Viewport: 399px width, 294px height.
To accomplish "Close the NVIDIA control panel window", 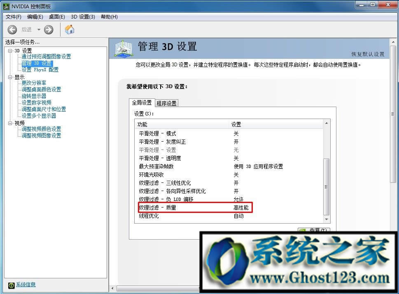I will [x=388, y=5].
